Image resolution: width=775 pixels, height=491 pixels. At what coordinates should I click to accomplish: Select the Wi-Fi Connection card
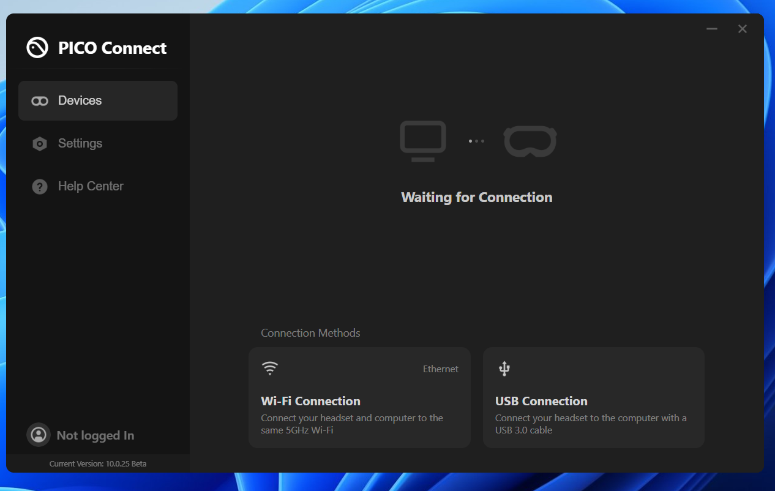pos(359,397)
